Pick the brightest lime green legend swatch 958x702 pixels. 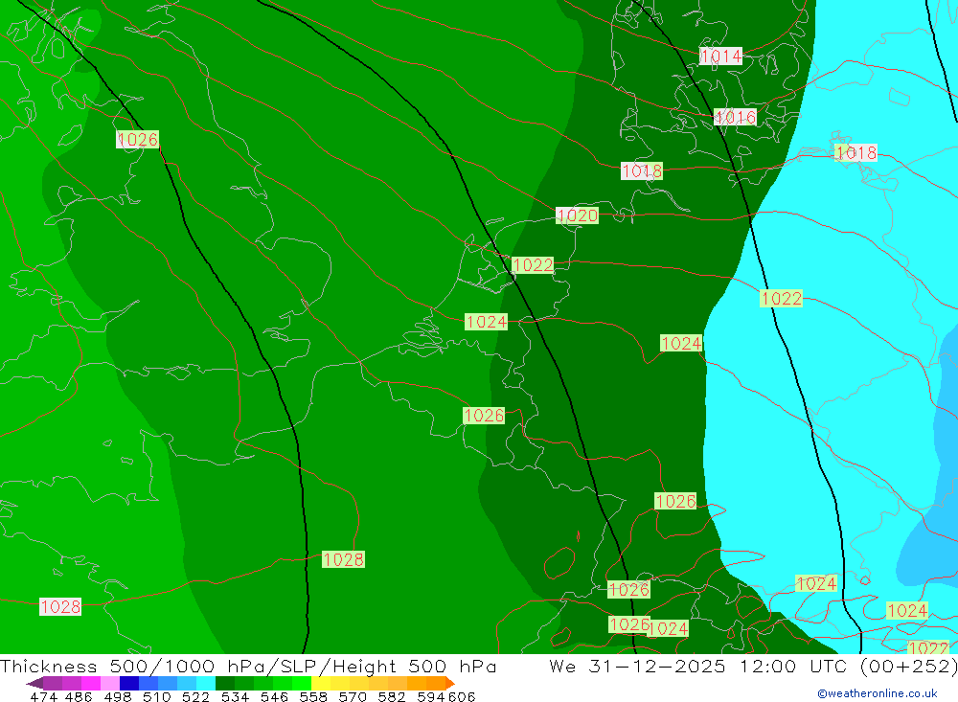click(302, 683)
